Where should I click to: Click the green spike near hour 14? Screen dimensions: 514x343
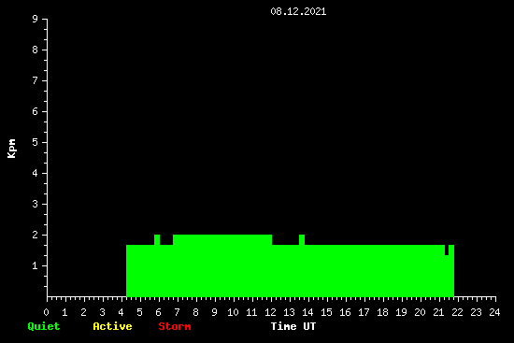click(x=302, y=239)
